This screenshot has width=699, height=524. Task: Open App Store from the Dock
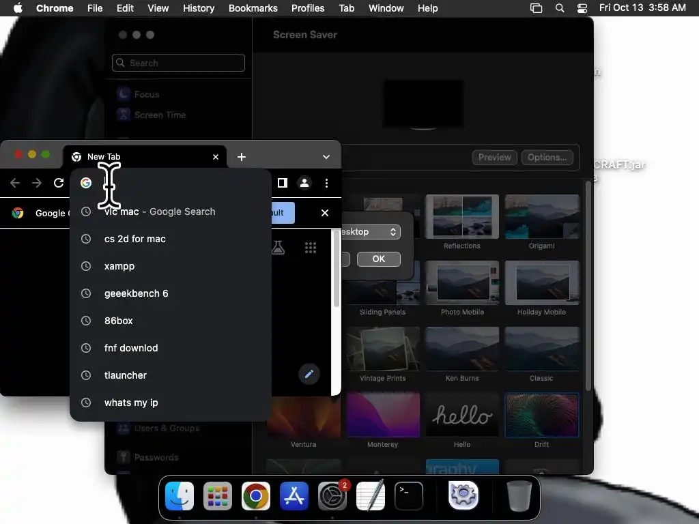[294, 495]
